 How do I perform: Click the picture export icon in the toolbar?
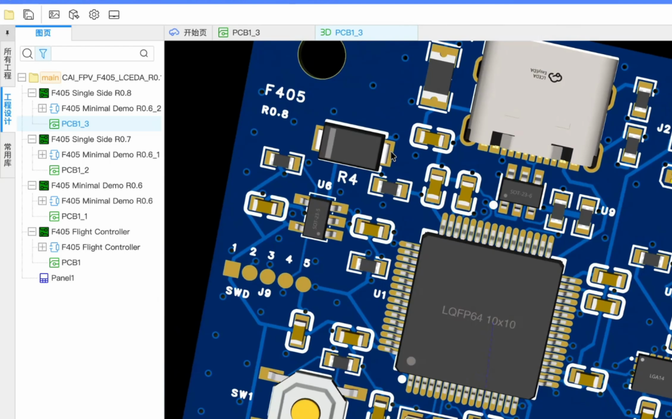pos(54,14)
